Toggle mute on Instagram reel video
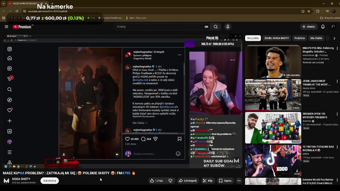The width and height of the screenshot is (340, 191). point(117,154)
